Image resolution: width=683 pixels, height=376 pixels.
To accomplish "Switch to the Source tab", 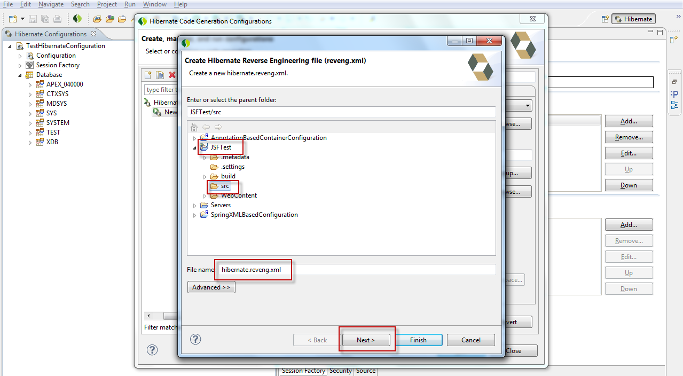I will 365,371.
